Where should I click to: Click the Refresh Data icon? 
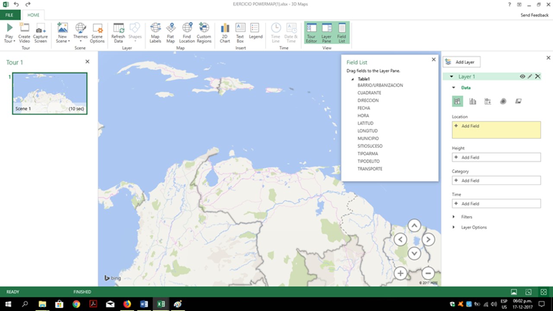118,33
